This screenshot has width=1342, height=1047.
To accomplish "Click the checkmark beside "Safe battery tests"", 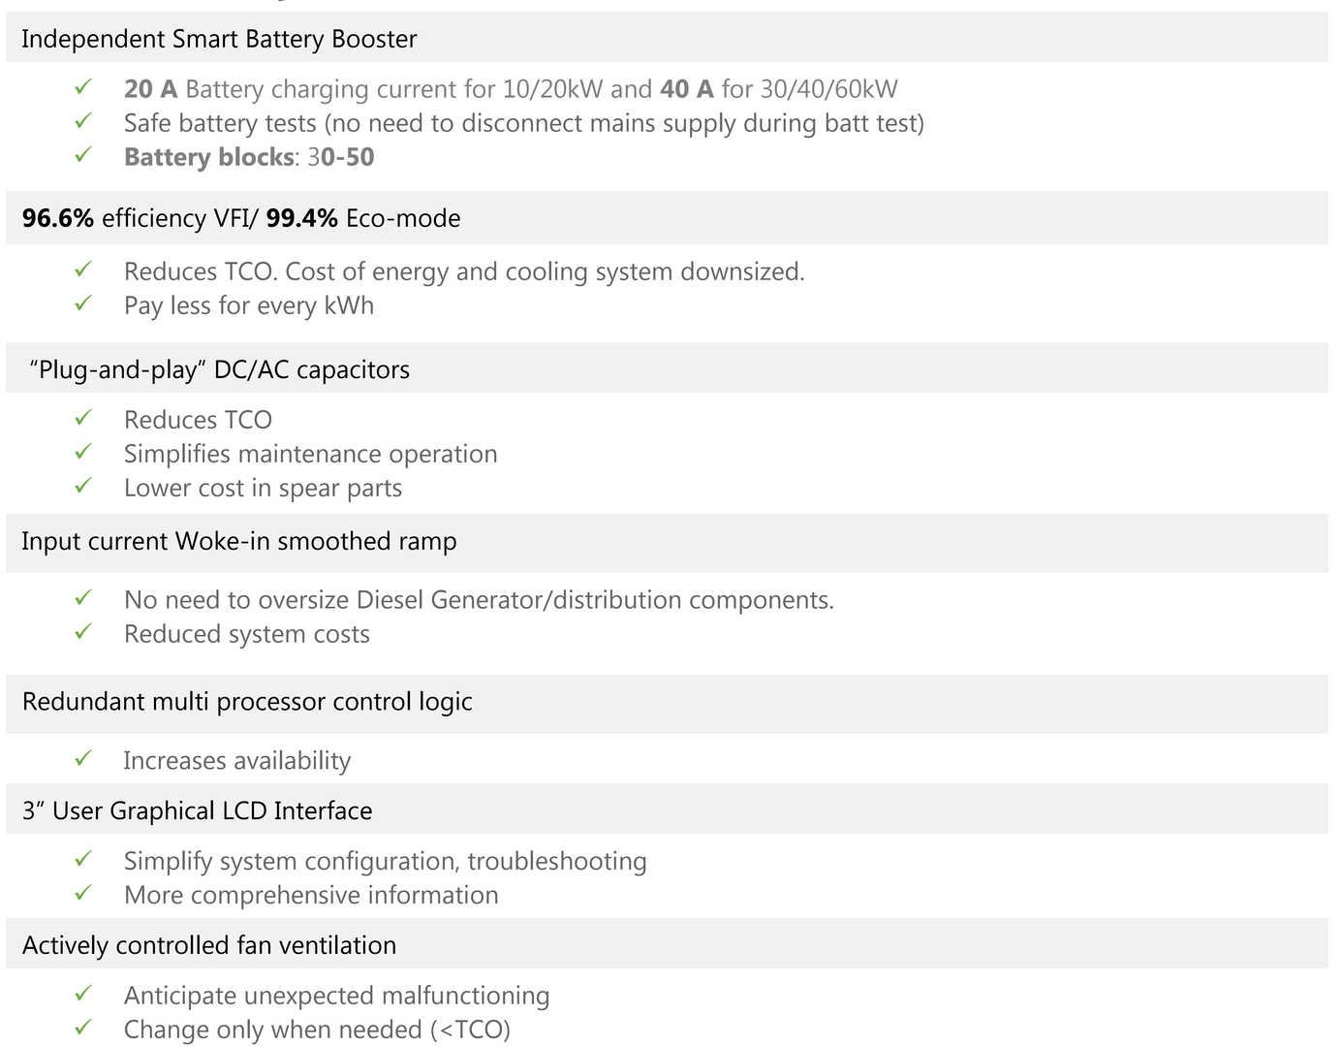I will [x=83, y=121].
